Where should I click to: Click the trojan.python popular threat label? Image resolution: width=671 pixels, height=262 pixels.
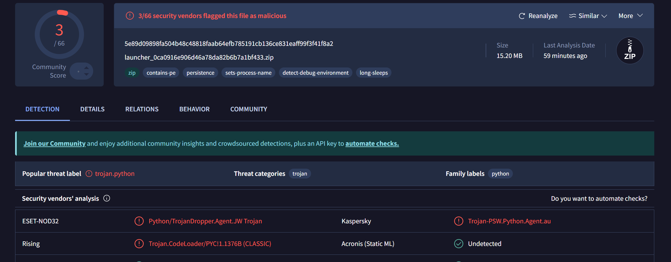pos(115,174)
